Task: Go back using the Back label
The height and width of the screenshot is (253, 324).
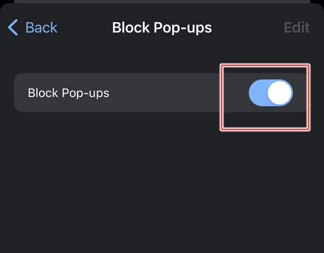Action: point(41,27)
